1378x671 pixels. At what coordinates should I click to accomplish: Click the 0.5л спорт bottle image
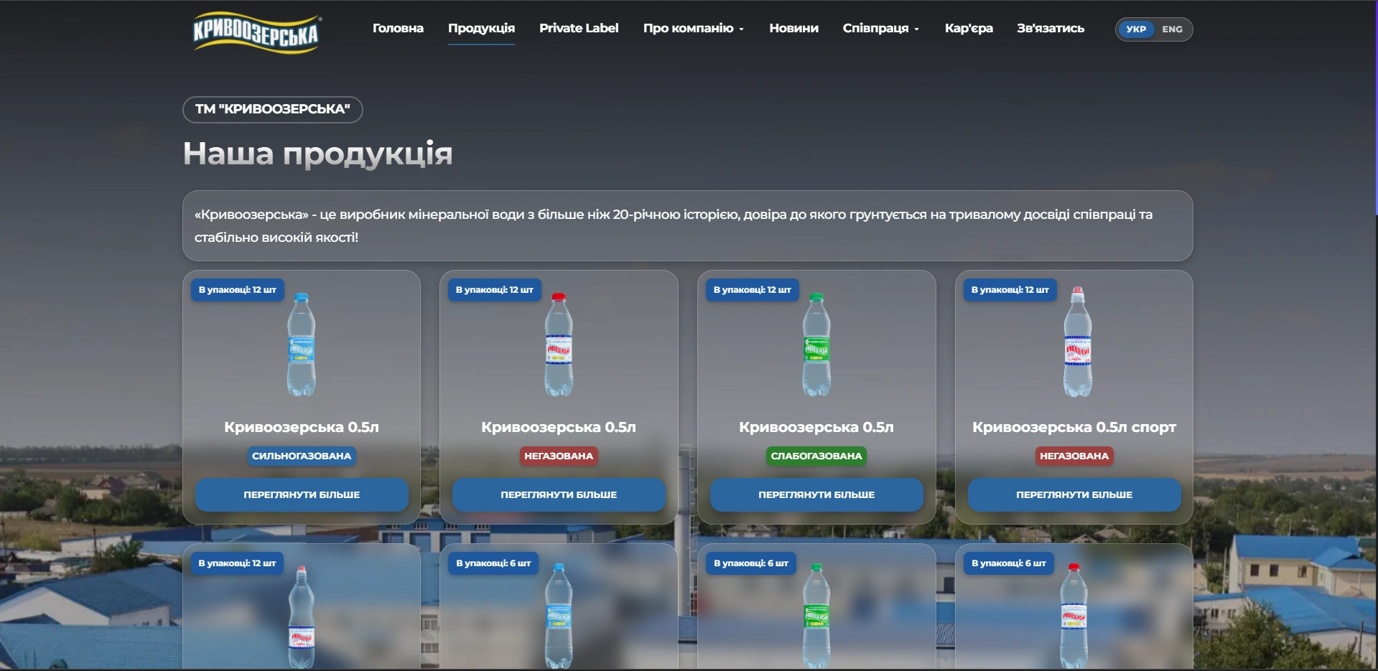point(1078,342)
